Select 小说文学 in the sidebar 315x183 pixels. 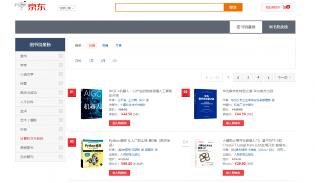click(27, 74)
